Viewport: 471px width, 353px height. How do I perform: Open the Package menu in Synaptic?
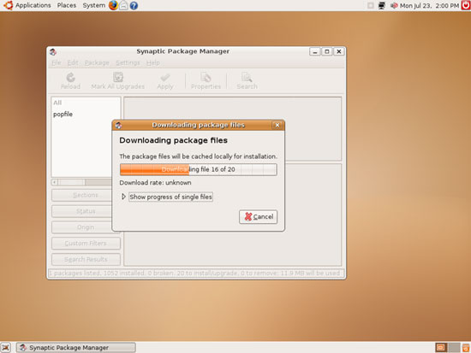97,62
